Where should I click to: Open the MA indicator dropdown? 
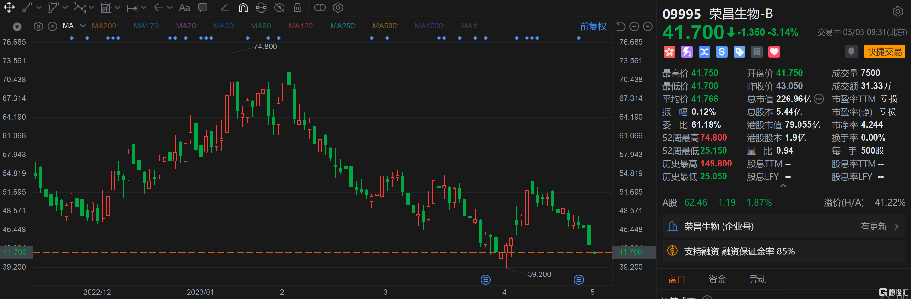pos(83,26)
